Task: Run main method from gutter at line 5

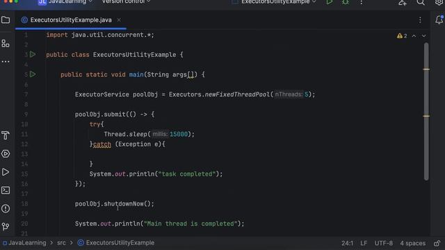Action: coord(33,74)
